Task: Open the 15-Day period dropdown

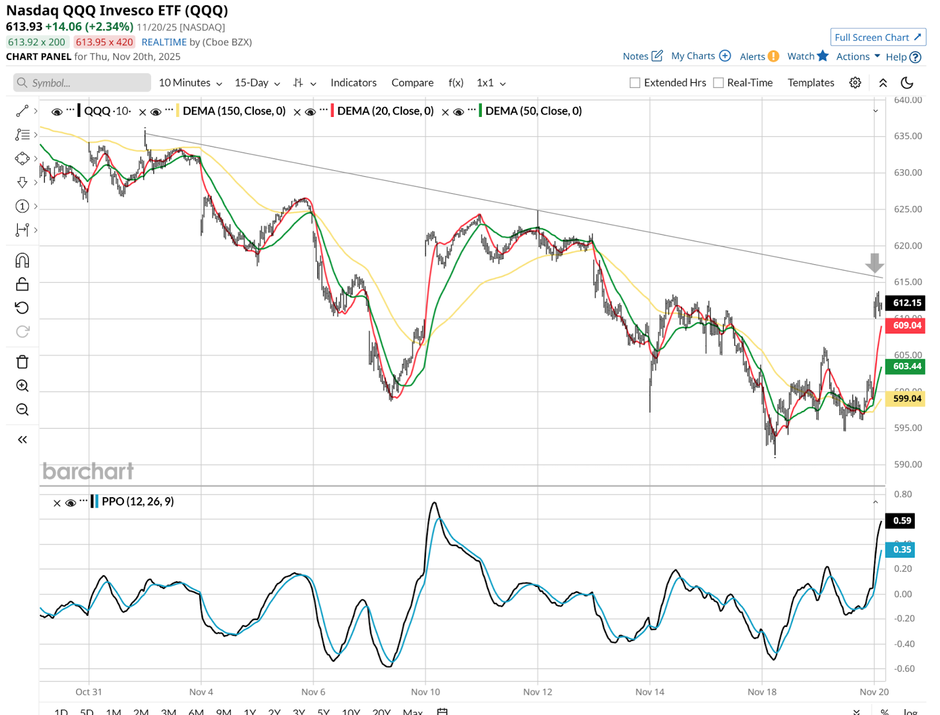Action: 257,83
